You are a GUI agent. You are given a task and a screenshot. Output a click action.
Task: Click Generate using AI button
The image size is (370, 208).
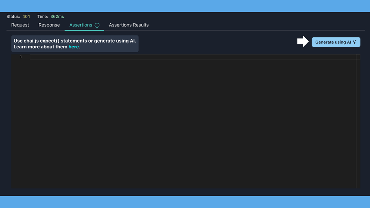pos(336,42)
